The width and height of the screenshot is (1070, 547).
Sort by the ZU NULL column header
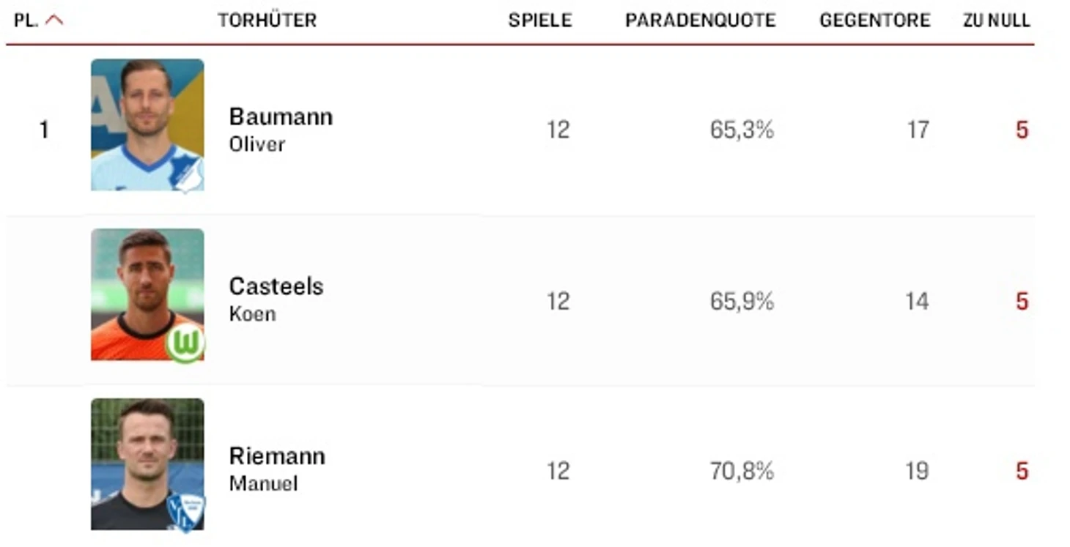(x=997, y=21)
